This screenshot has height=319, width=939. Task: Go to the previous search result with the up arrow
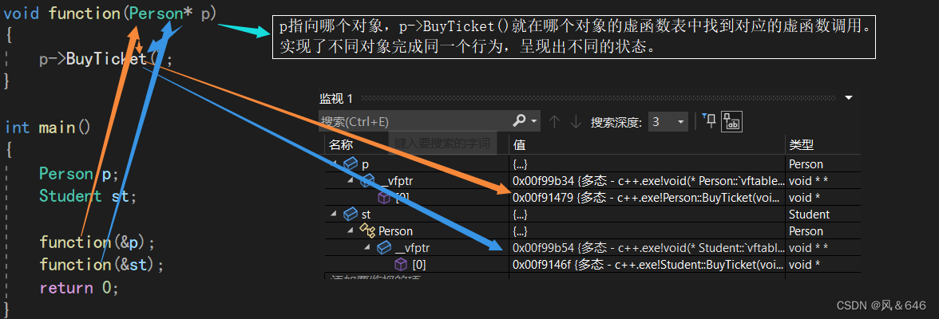click(x=554, y=121)
